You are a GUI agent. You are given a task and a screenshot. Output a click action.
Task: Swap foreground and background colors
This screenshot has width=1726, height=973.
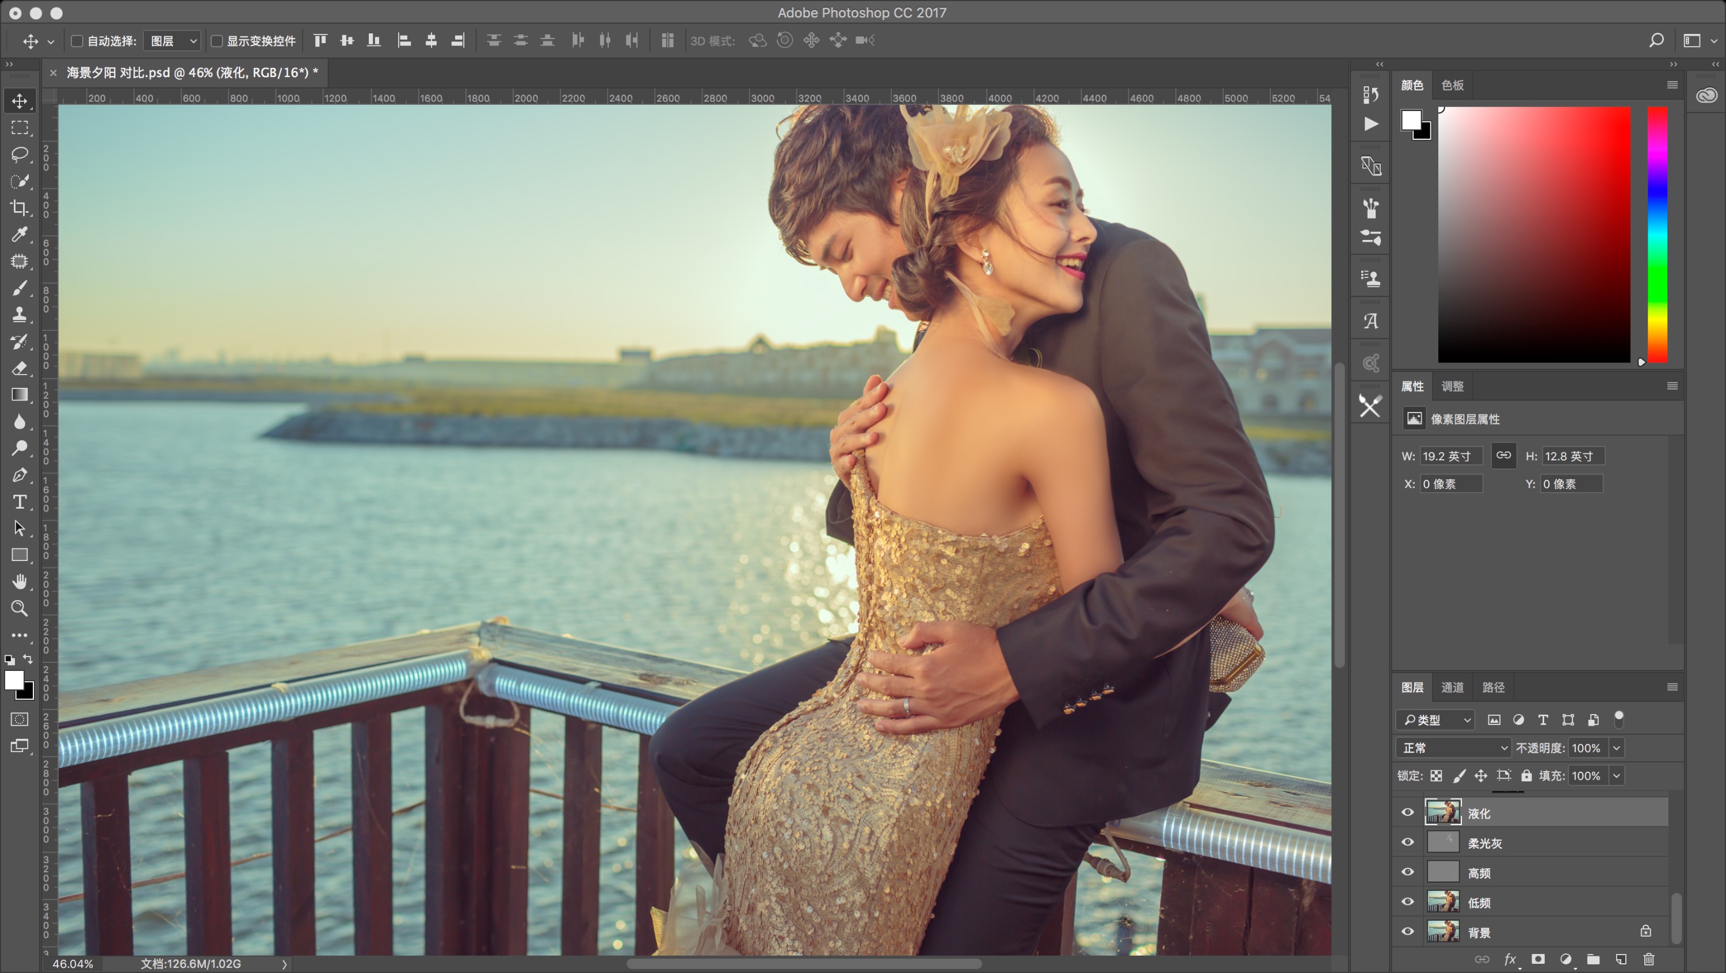point(28,659)
